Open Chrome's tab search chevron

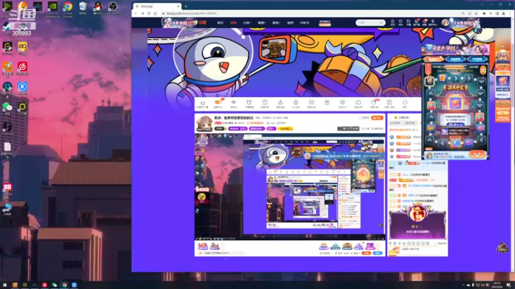pyautogui.click(x=482, y=4)
